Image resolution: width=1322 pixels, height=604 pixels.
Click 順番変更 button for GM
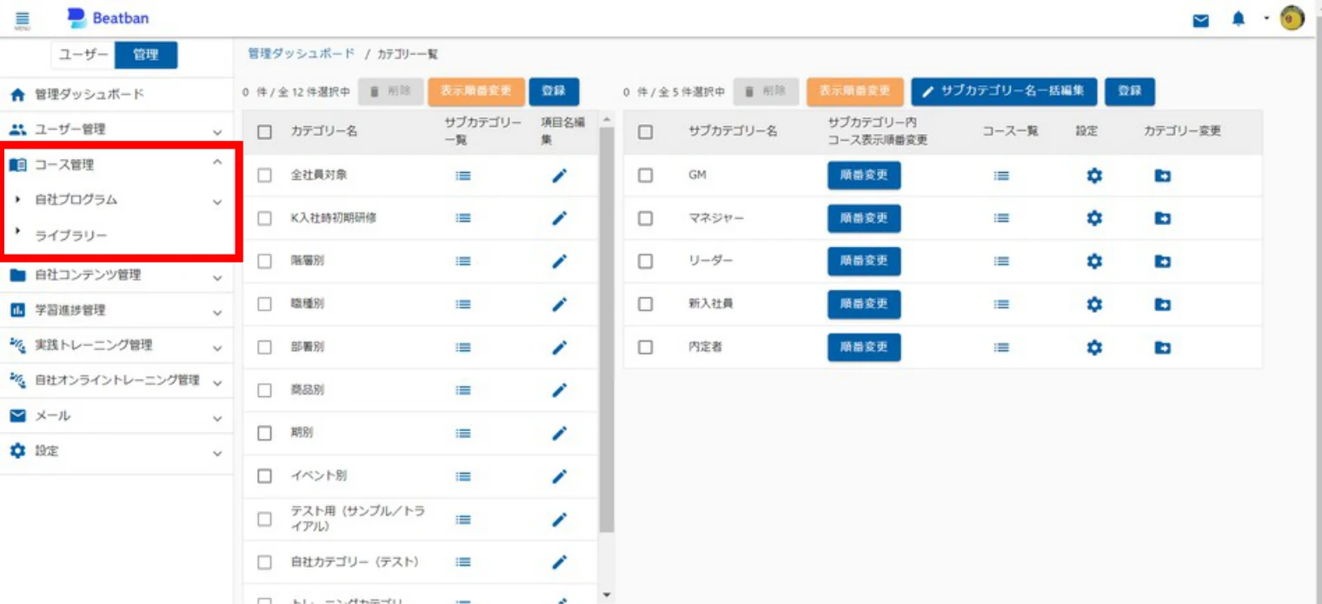(864, 176)
